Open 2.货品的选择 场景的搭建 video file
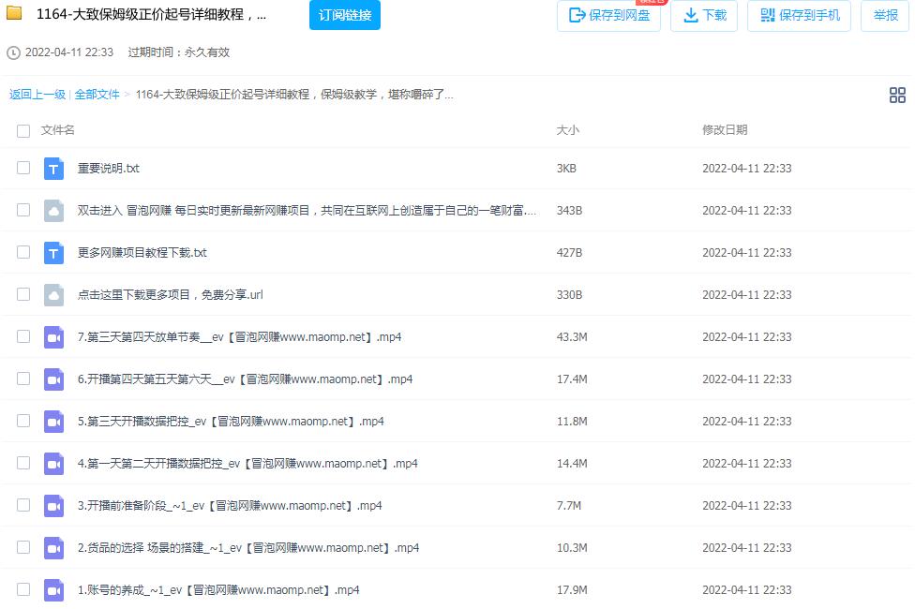 point(247,548)
